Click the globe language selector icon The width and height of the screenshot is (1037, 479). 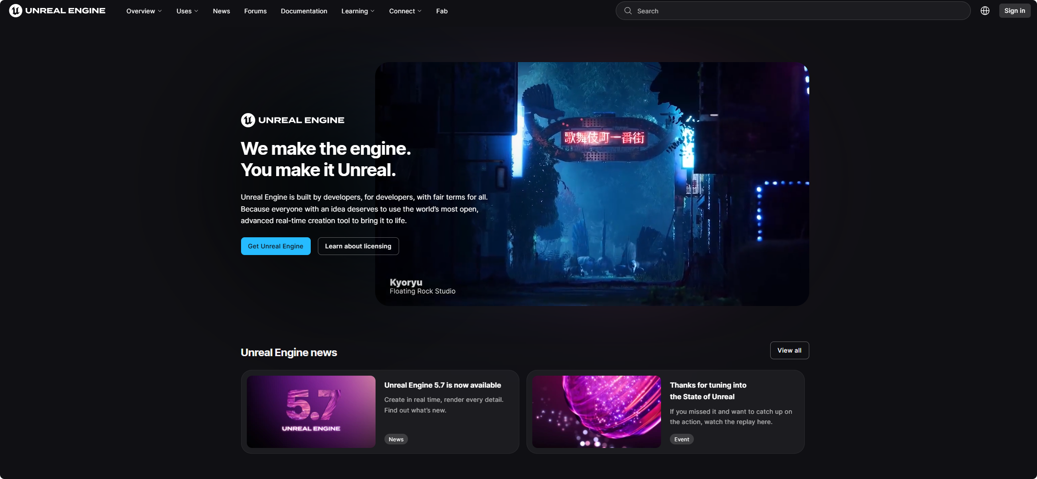[985, 11]
